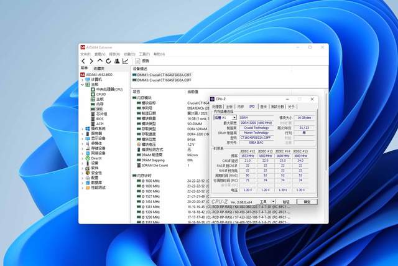Screen dimensions: 398x266
Task: Expand the 数据库 node chevron
Action: (83, 183)
